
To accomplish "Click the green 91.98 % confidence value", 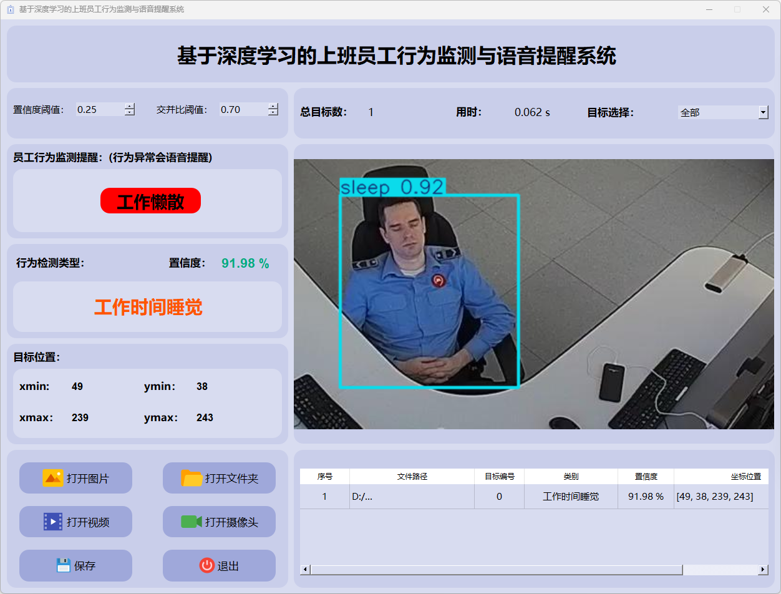I will point(245,263).
